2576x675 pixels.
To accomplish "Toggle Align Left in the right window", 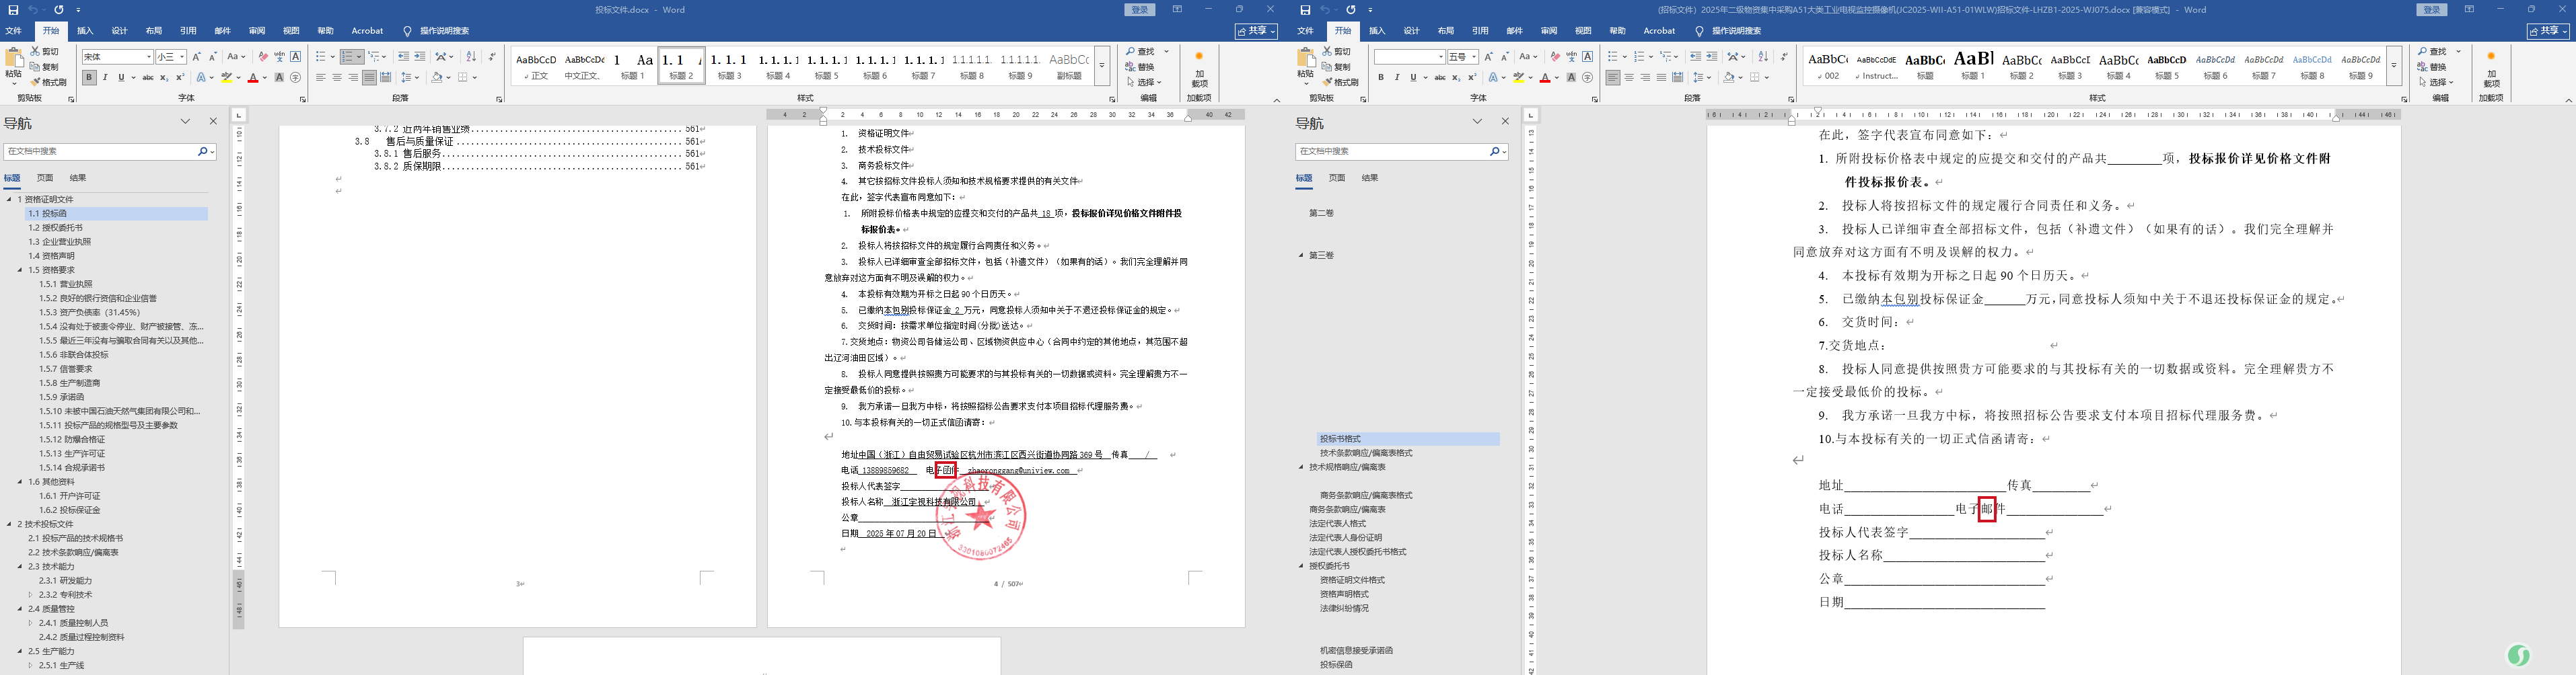I will [1613, 77].
